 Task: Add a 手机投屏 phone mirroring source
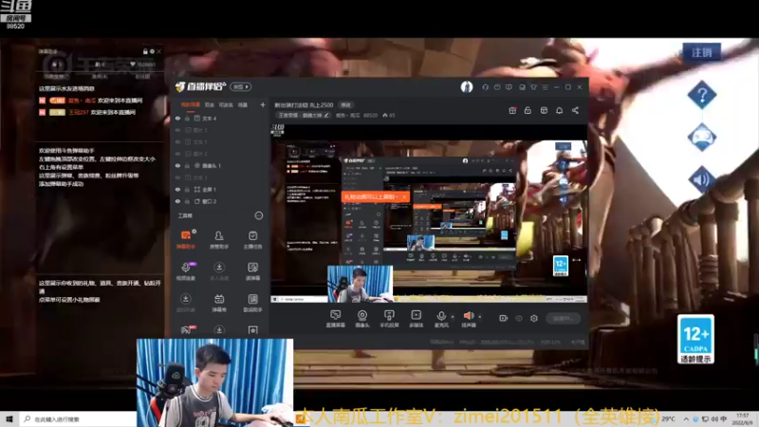[389, 319]
